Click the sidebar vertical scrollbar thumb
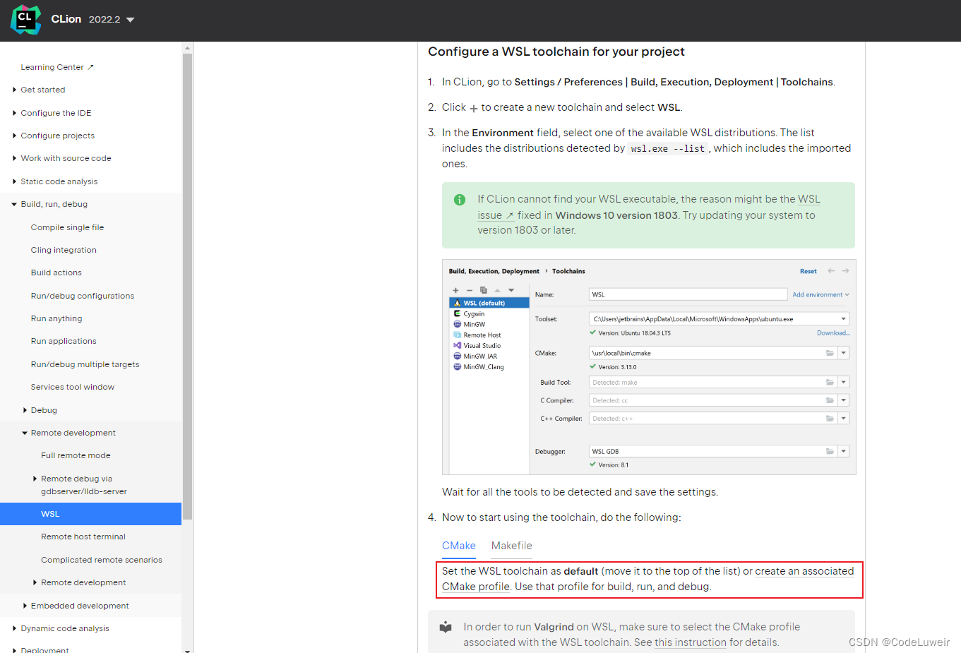The height and width of the screenshot is (653, 961). (187, 286)
